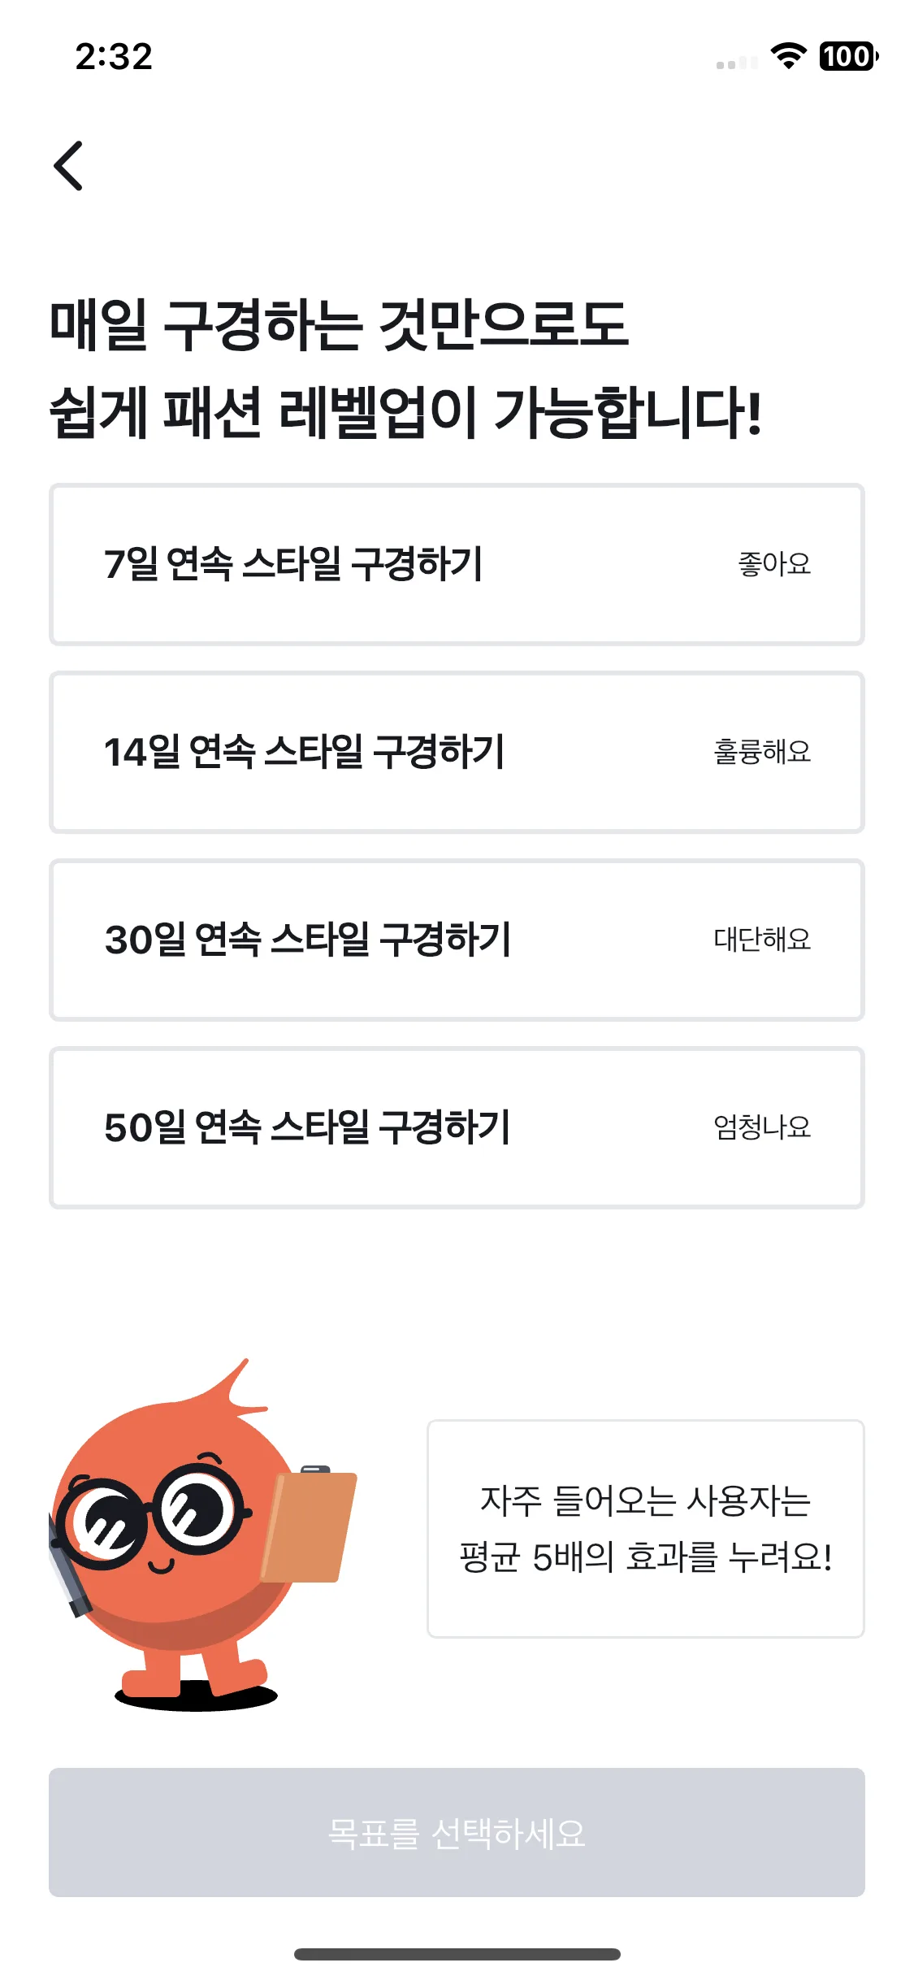
Task: Tap the home indicator bar at bottom
Action: 457,1954
